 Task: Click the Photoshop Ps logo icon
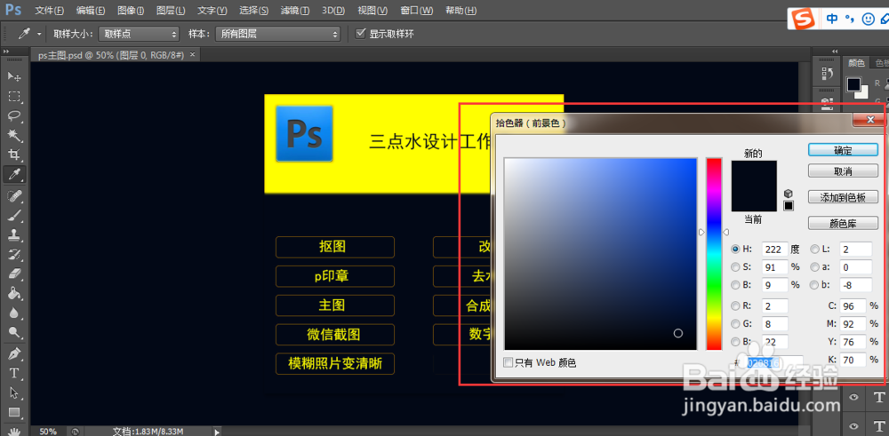[x=14, y=10]
